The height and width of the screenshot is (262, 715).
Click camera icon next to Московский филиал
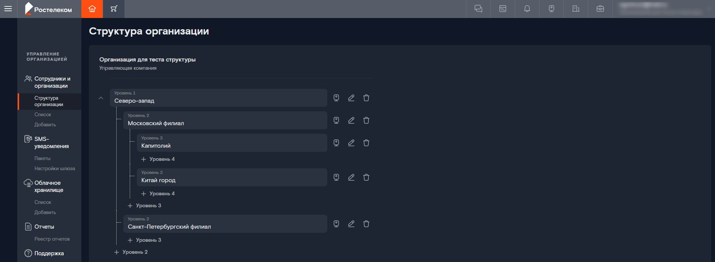click(336, 120)
